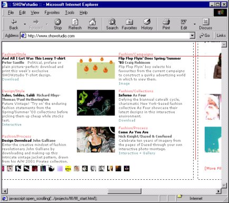Screen dimensions: 229x203
Task: Click the Fashion/Campaigns category heading
Action: (136, 54)
